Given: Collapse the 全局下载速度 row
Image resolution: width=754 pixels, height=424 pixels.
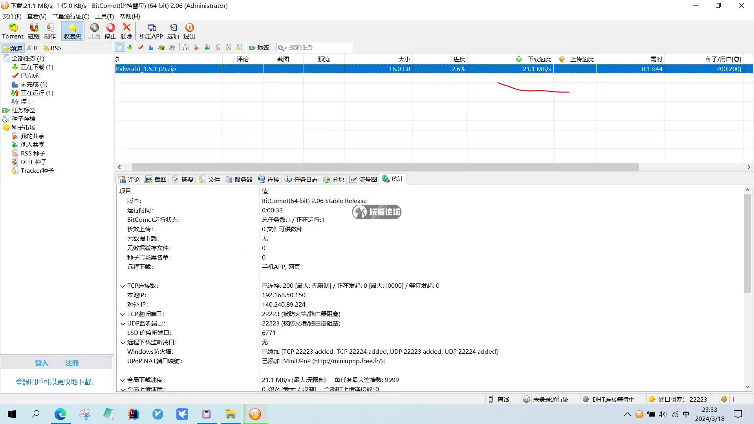Looking at the screenshot, I should point(123,380).
